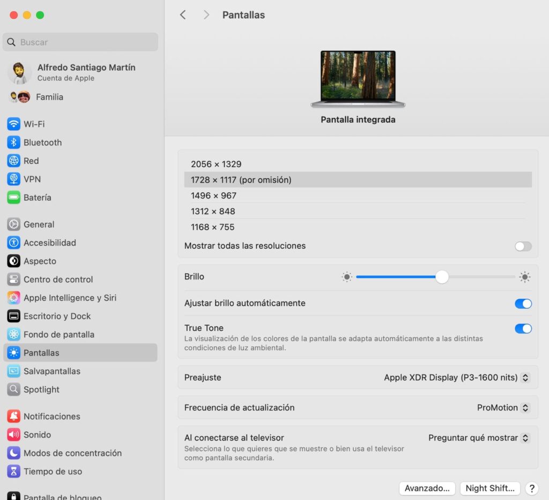Open the Salvapantallas icon
The image size is (549, 500).
(x=13, y=371)
